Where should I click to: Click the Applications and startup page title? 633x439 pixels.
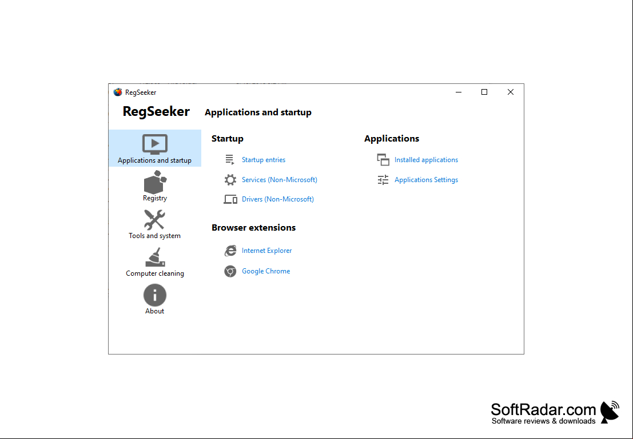[x=258, y=112]
